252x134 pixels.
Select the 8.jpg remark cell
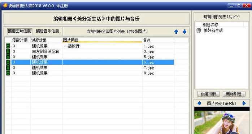pyautogui.click(x=149, y=73)
